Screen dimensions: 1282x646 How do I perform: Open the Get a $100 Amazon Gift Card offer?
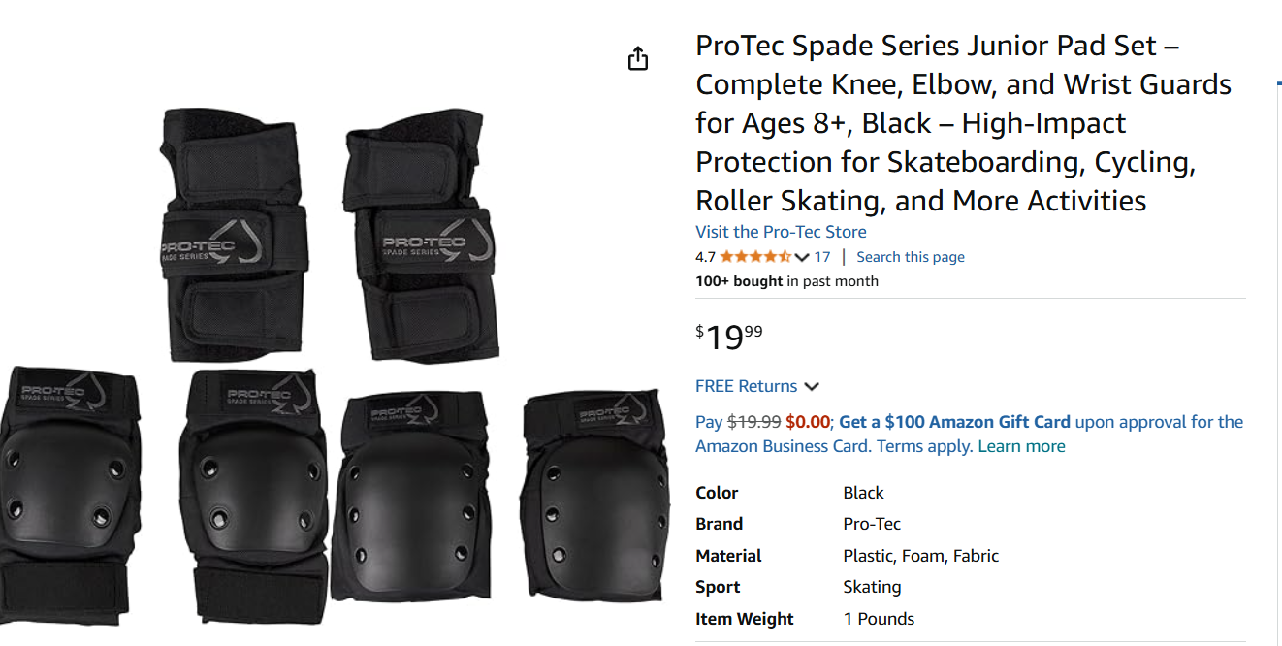pos(954,422)
